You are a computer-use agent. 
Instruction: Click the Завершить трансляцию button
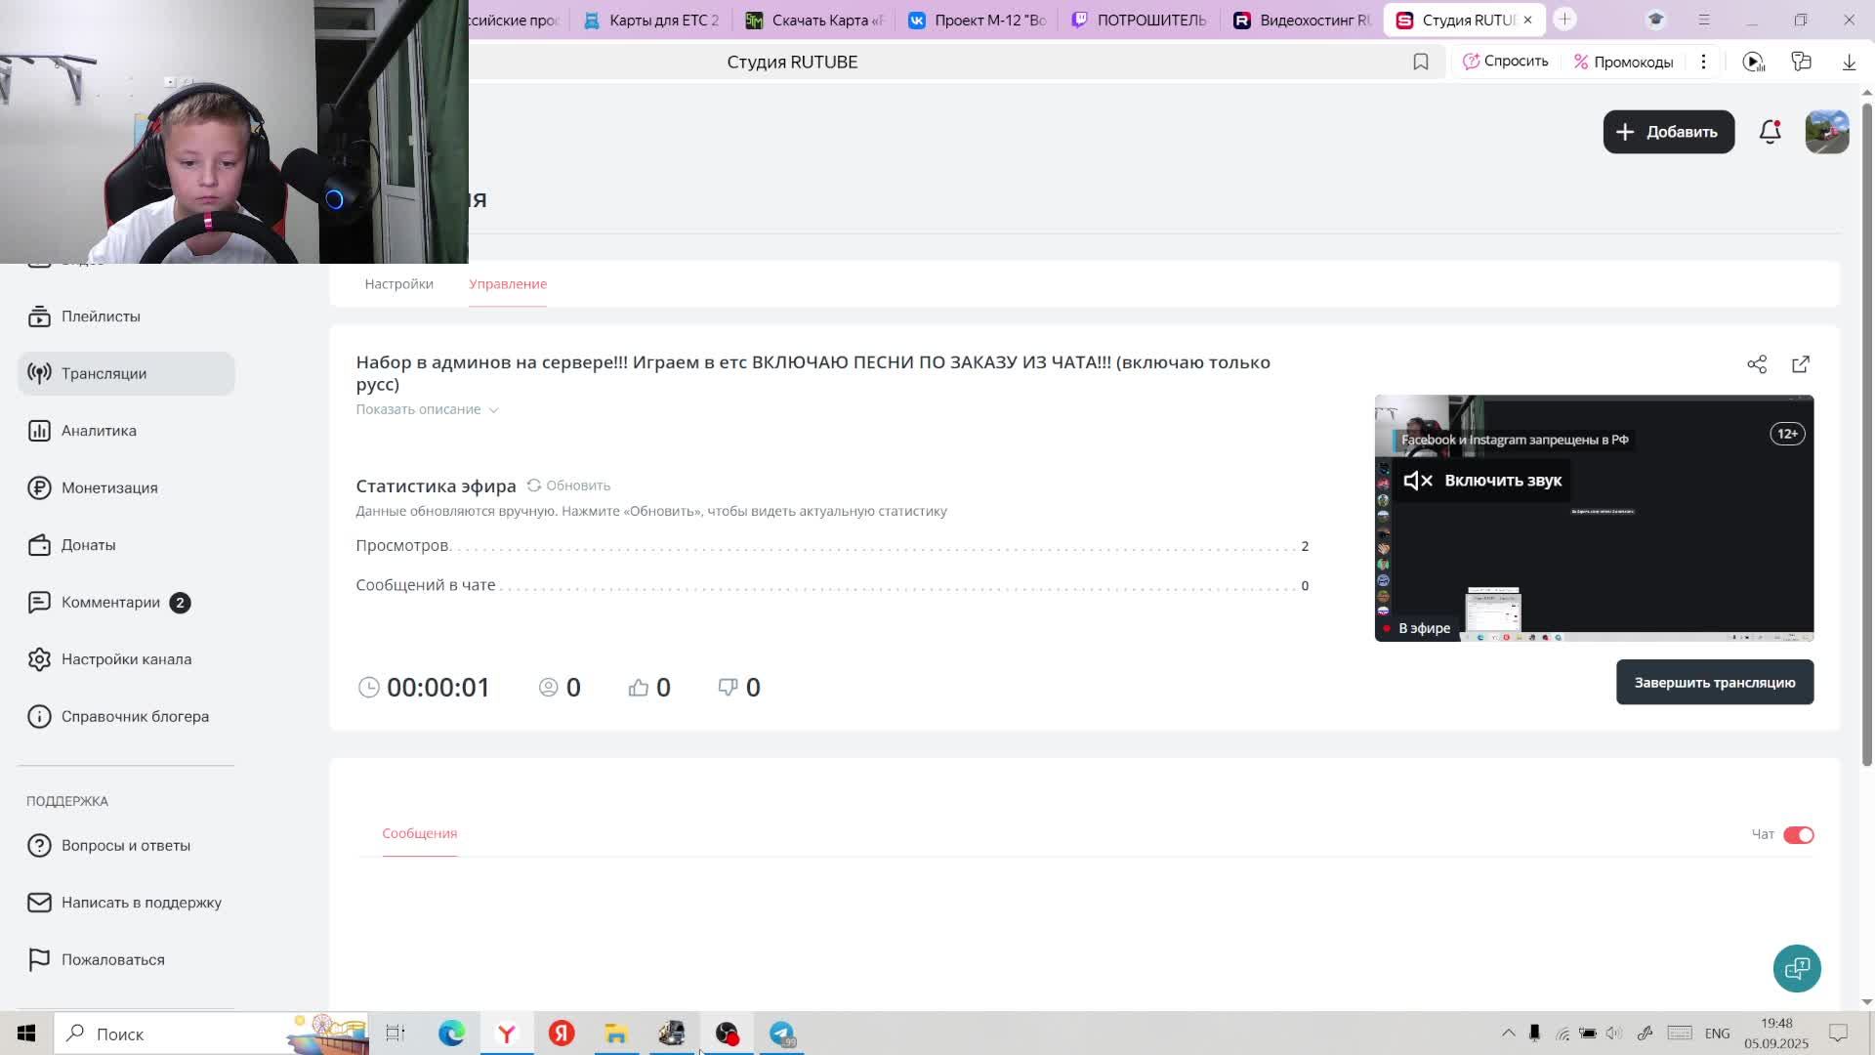1714,683
